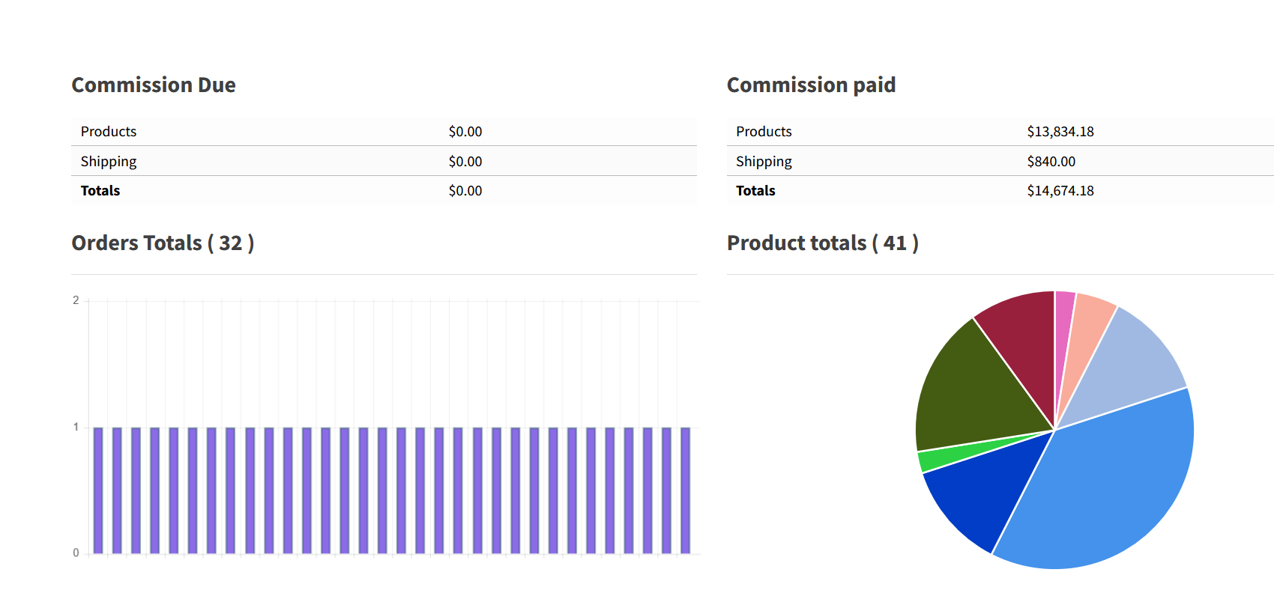Click the $840.00 shipping commission value
1274x599 pixels.
(1051, 162)
